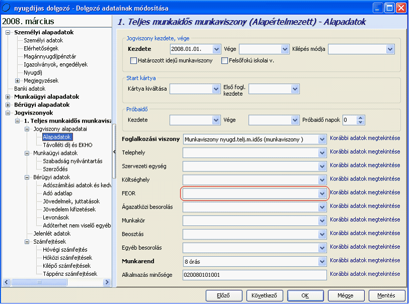409x304 pixels.
Task: Collapse the left panel with splitter arrow
Action: (x=114, y=152)
